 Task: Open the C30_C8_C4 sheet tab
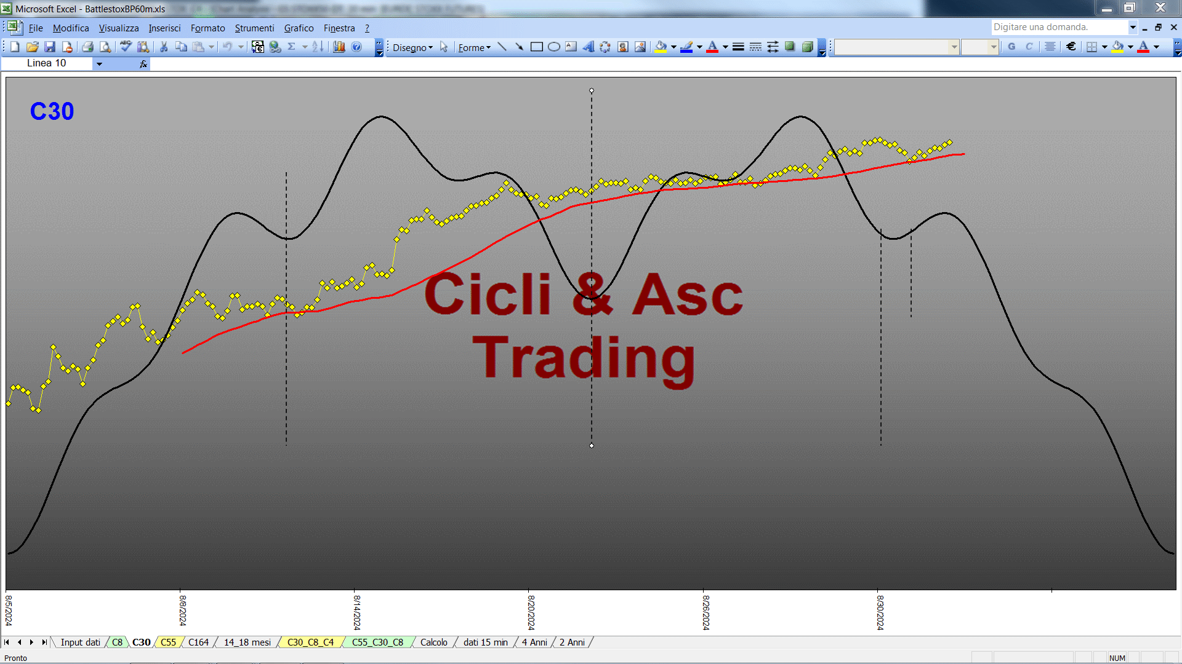(310, 642)
